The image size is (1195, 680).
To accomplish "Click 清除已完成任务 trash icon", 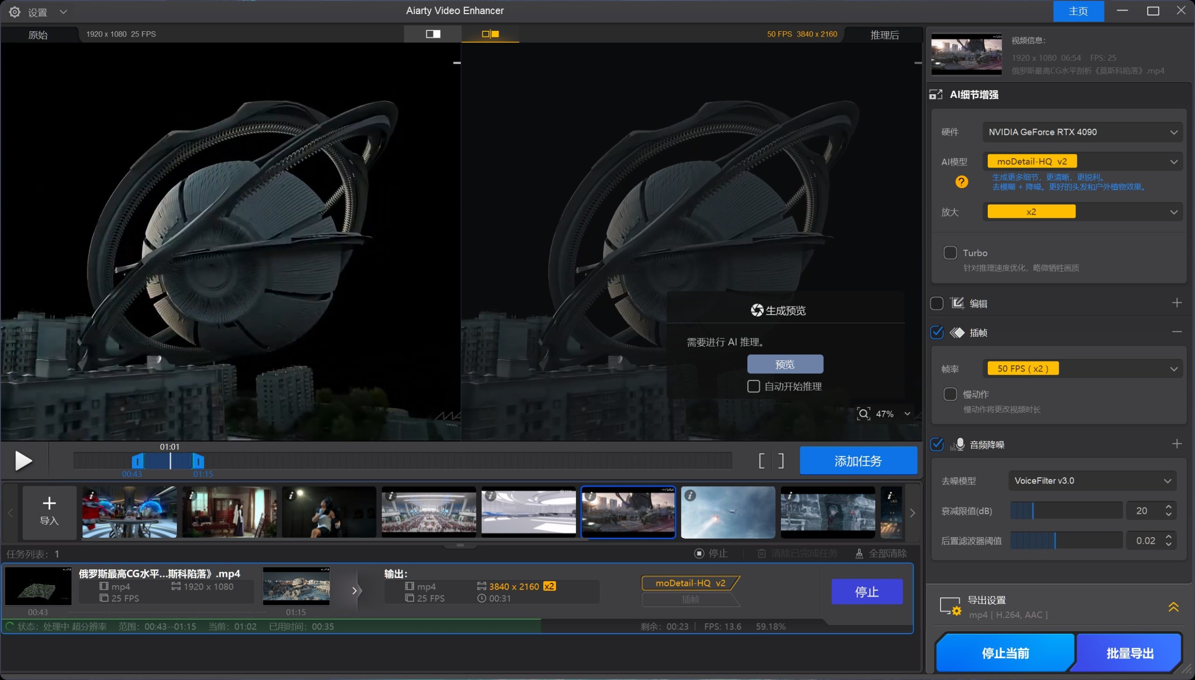I will (762, 554).
